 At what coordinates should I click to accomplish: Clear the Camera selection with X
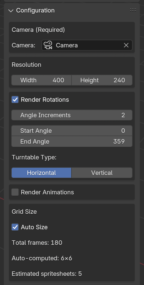126,45
